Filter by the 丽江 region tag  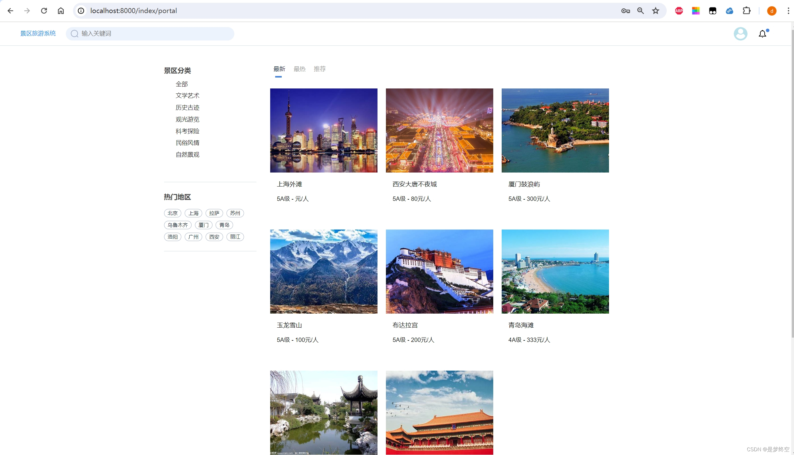(x=235, y=237)
